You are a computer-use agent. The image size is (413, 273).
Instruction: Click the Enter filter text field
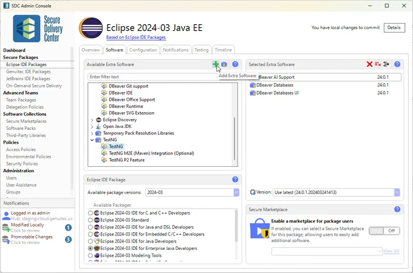(x=154, y=77)
